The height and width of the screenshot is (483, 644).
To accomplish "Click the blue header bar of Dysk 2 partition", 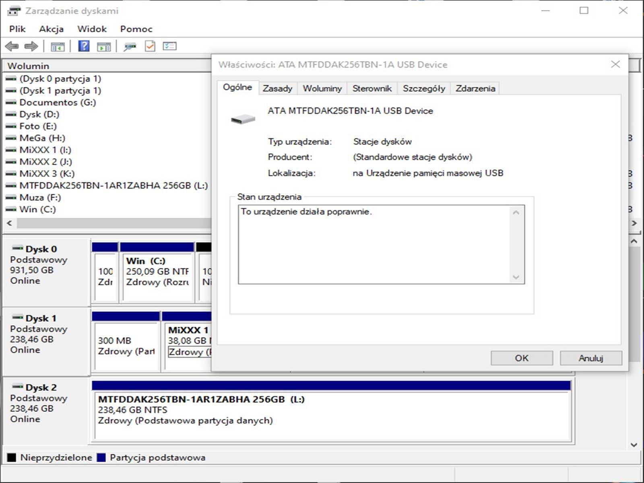I will [331, 386].
